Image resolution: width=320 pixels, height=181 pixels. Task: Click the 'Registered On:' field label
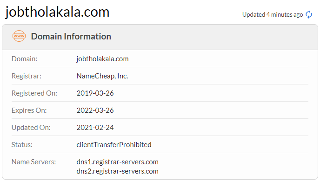coord(34,93)
